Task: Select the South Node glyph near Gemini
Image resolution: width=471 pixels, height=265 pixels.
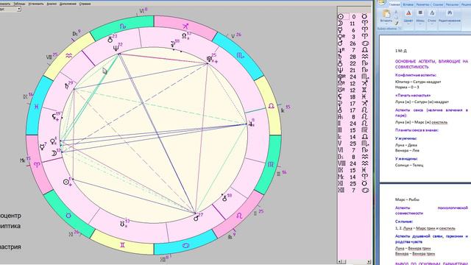Action: click(x=122, y=224)
